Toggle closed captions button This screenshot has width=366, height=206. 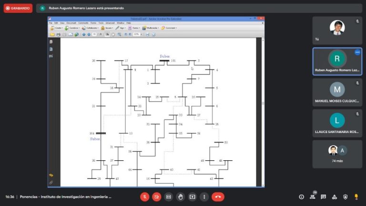pos(169,196)
